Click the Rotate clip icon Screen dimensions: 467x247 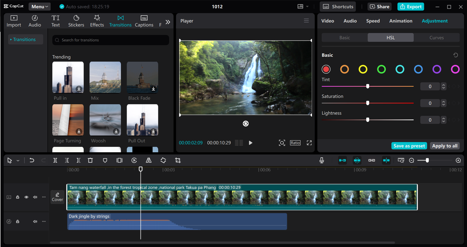point(163,160)
